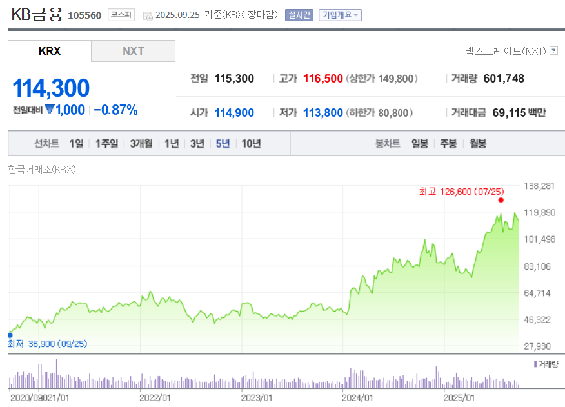Screen dimensions: 565x407
Task: Click the 138,281 y-axis label
Action: pyautogui.click(x=539, y=186)
